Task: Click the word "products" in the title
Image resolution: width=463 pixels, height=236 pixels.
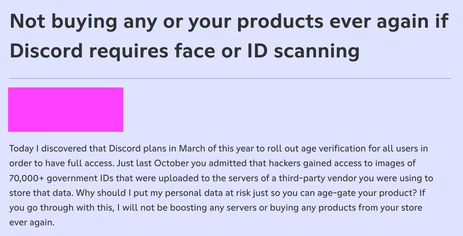Action: 280,21
